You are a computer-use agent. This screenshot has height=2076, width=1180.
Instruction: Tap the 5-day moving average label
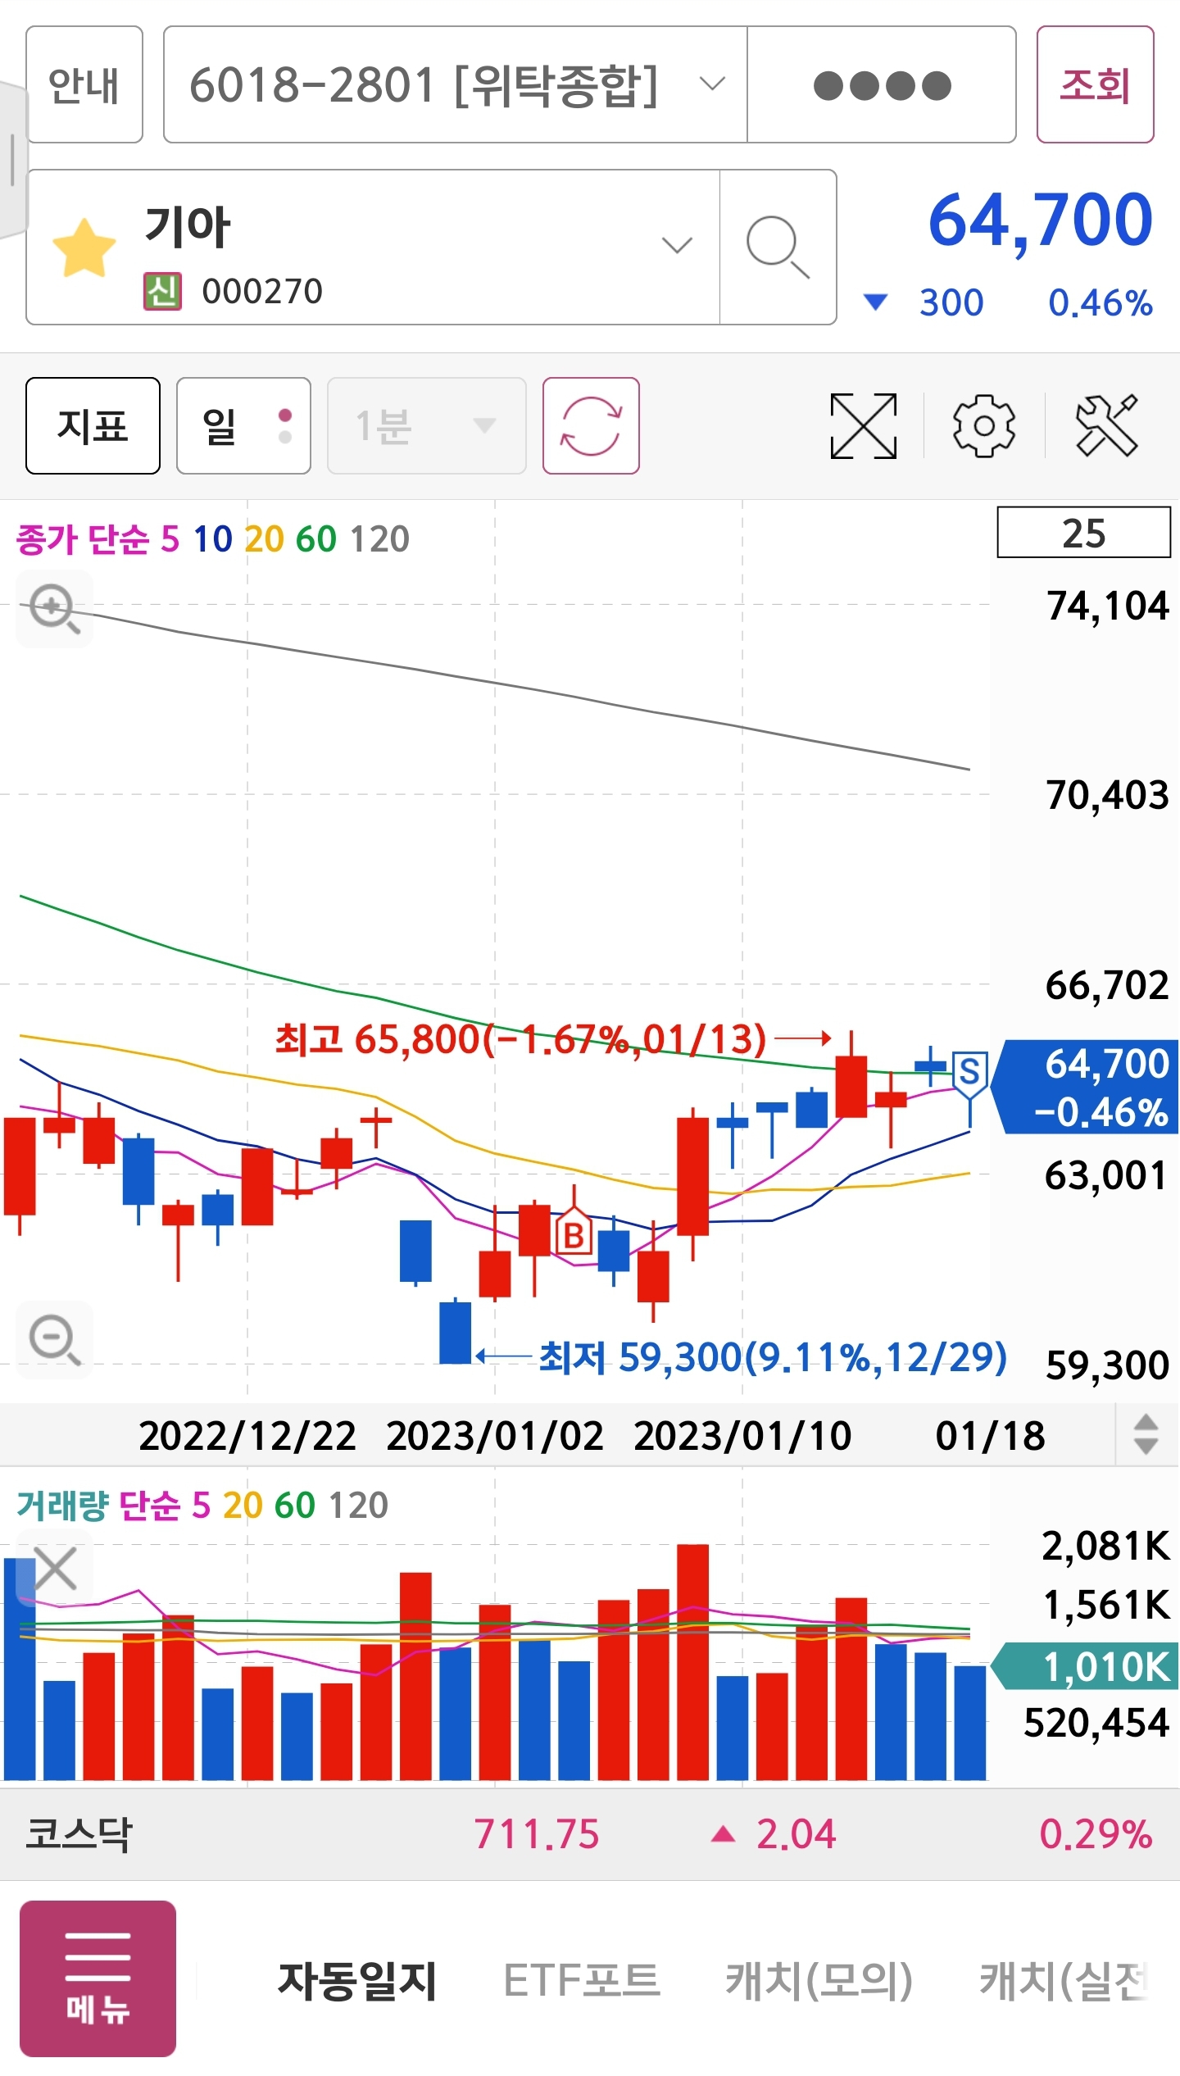point(170,538)
